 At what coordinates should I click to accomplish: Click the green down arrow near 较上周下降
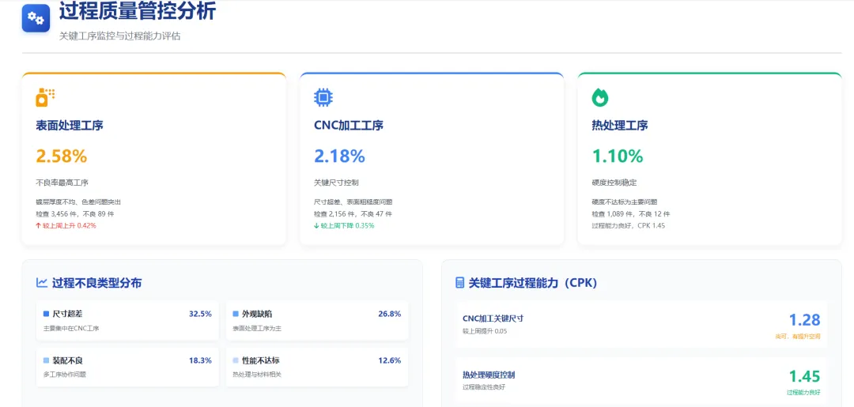tap(316, 226)
